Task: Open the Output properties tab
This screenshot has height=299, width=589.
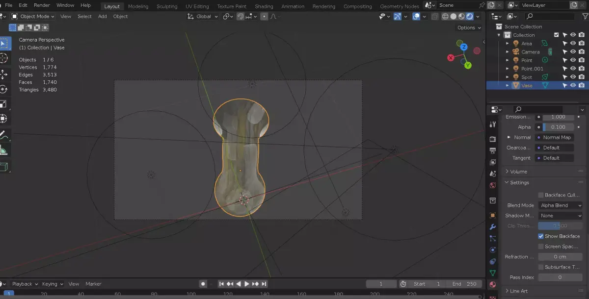Action: 493,150
